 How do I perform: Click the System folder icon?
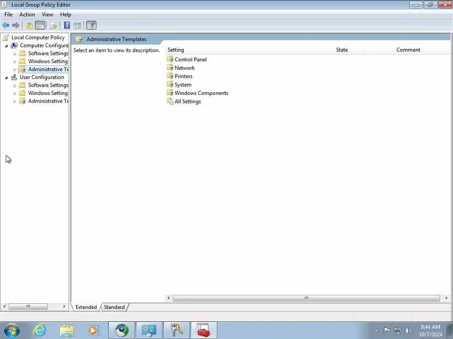pyautogui.click(x=170, y=84)
